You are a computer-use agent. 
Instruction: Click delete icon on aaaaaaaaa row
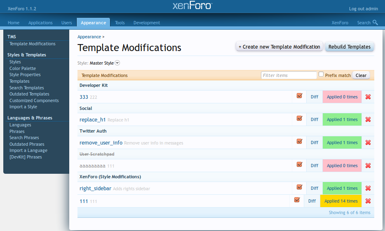368,166
